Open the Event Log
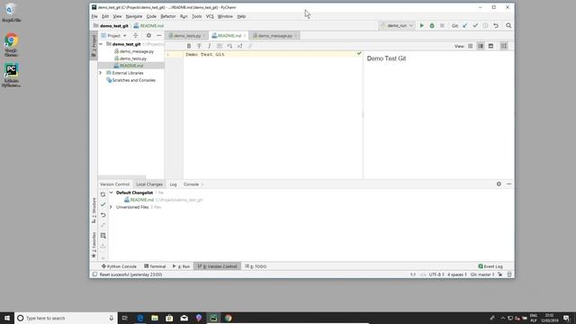Image resolution: width=576 pixels, height=324 pixels. click(490, 266)
